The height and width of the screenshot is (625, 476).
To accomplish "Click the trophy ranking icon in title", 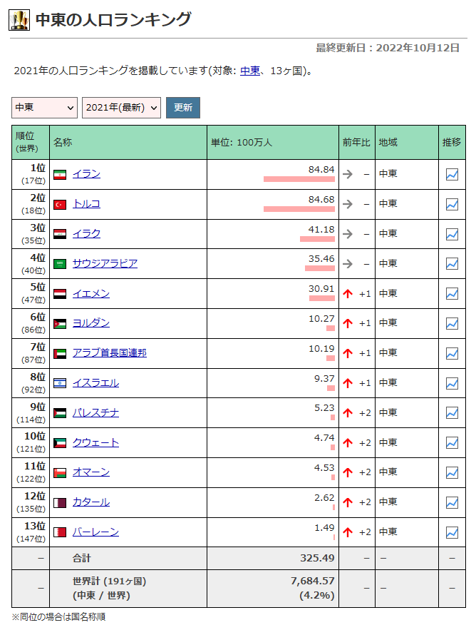I will click(19, 20).
